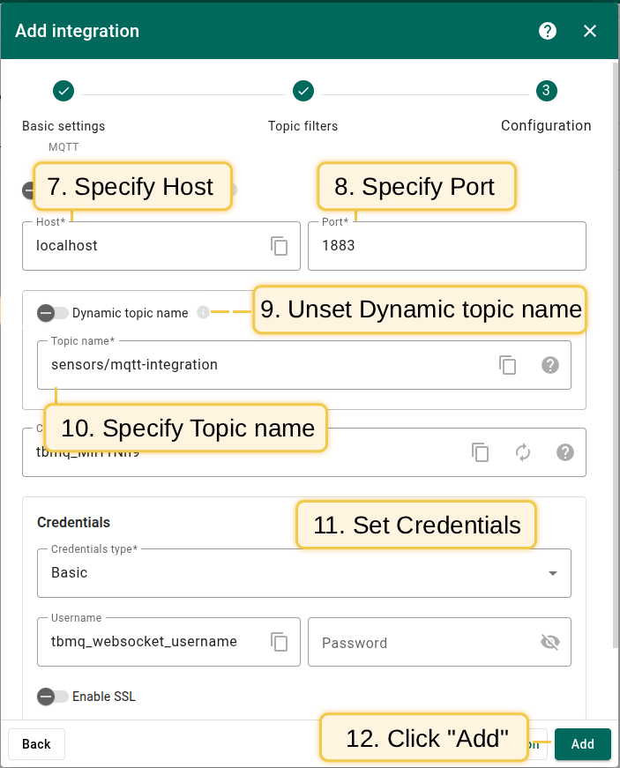Enable the SSL toggle
Viewport: 620px width, 768px height.
tap(53, 697)
